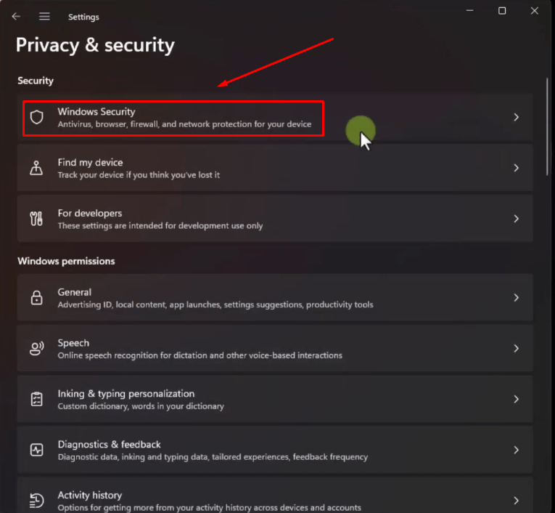Open Speech settings via its chevron
Viewport: 555px width, 513px height.
[516, 349]
